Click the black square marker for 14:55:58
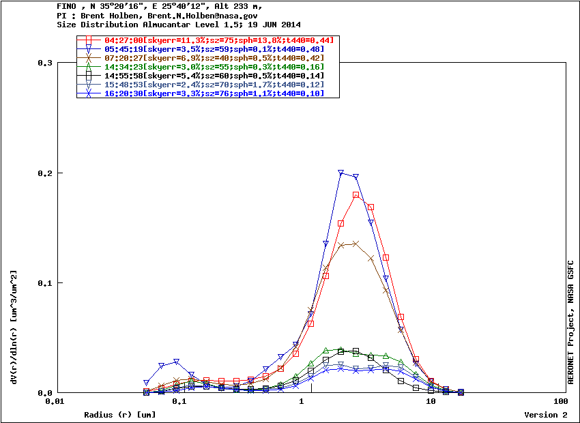This screenshot has width=580, height=423. pos(89,76)
